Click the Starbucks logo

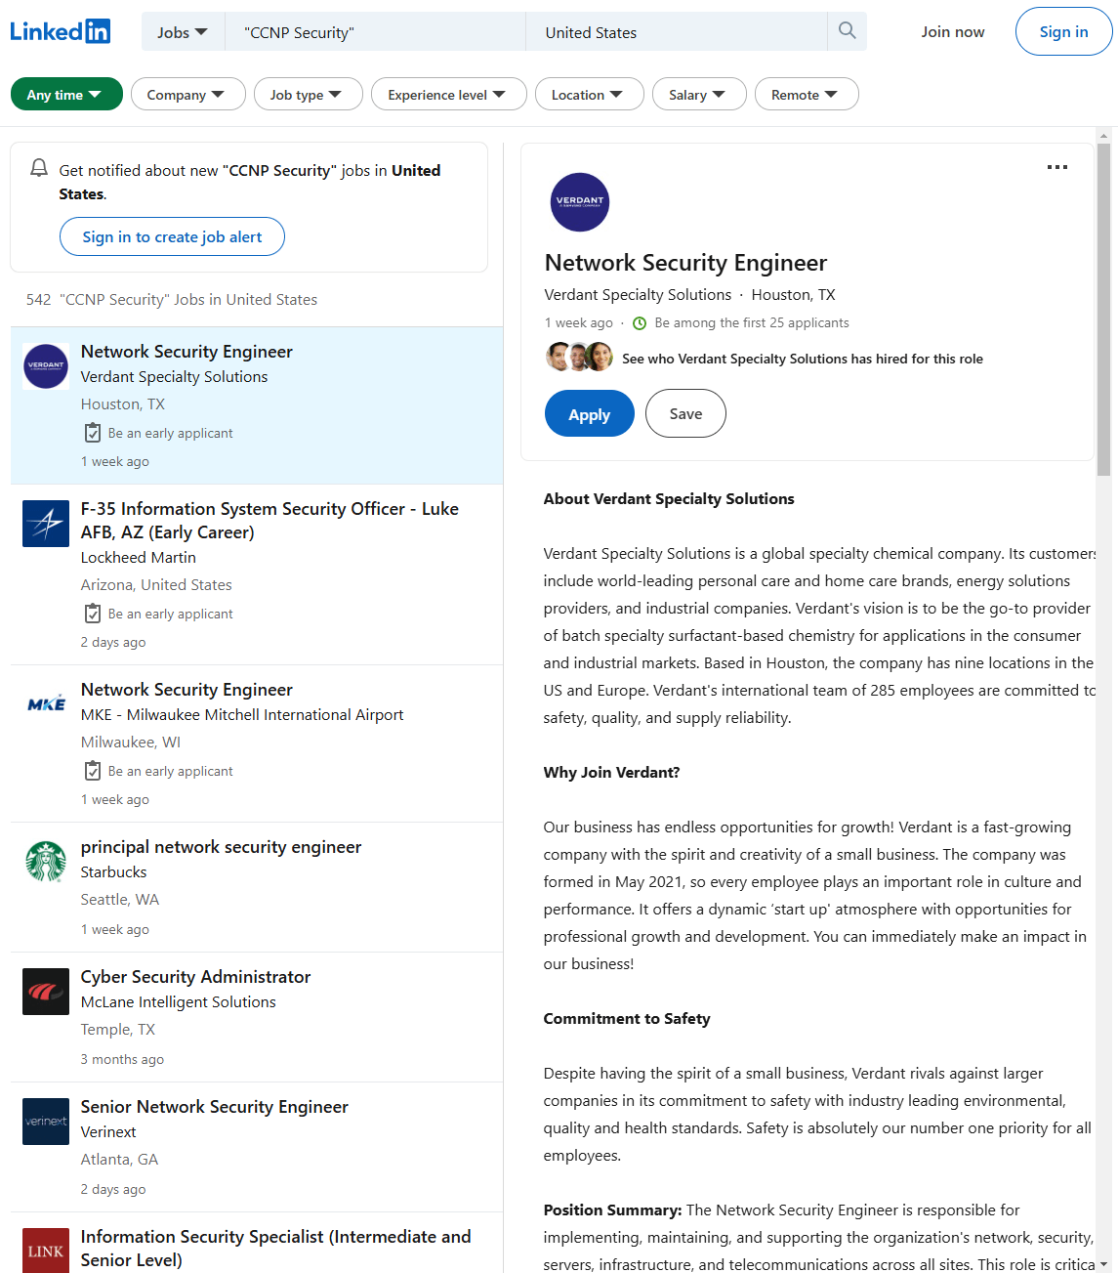tap(46, 862)
